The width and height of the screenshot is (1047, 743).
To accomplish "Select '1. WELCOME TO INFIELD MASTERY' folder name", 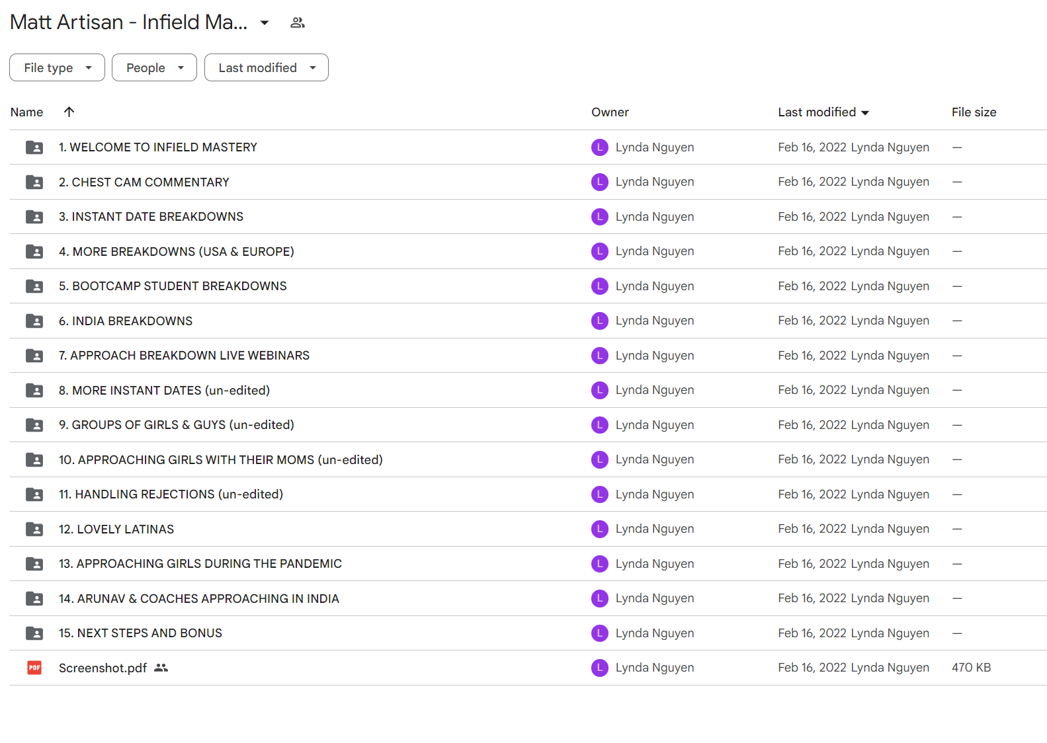I will (x=158, y=147).
